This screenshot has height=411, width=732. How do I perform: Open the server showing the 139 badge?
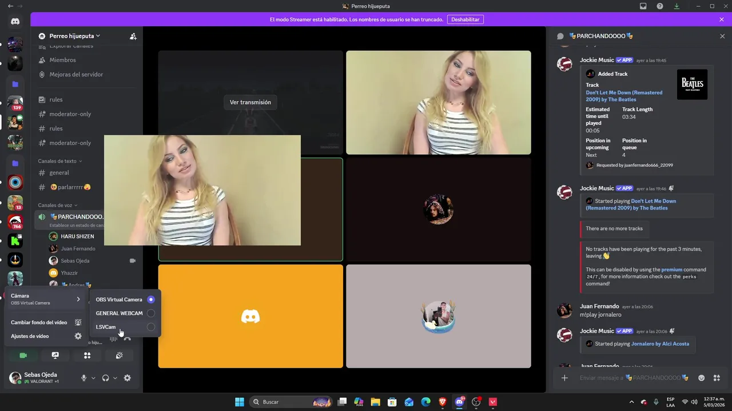(x=15, y=103)
